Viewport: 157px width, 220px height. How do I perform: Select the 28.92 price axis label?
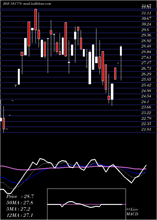pos(146,41)
